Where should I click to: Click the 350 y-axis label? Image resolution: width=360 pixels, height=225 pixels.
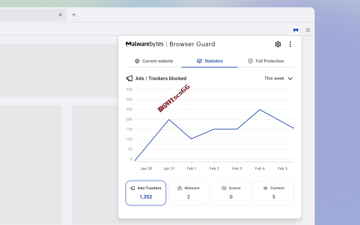(x=129, y=89)
